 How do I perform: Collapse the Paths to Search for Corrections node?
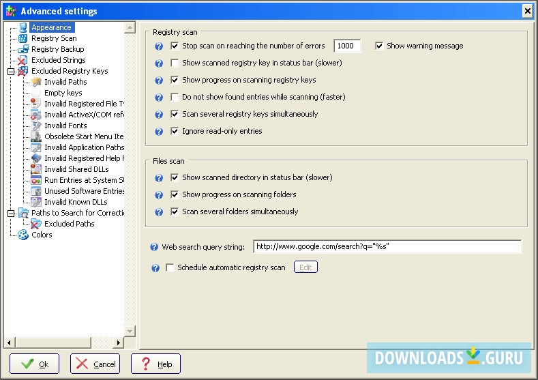tap(11, 213)
